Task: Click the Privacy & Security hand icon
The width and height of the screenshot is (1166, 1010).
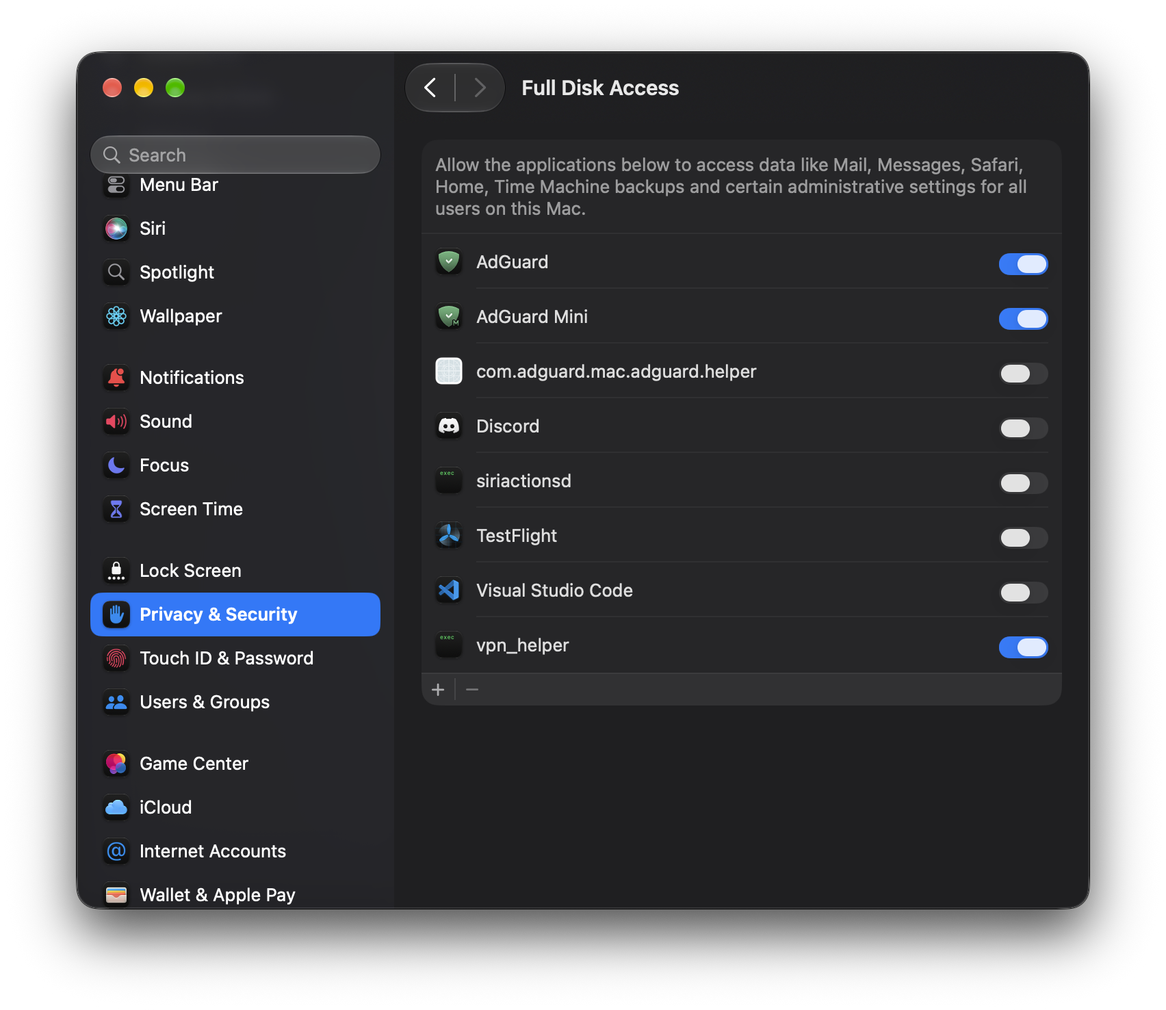Action: (116, 614)
